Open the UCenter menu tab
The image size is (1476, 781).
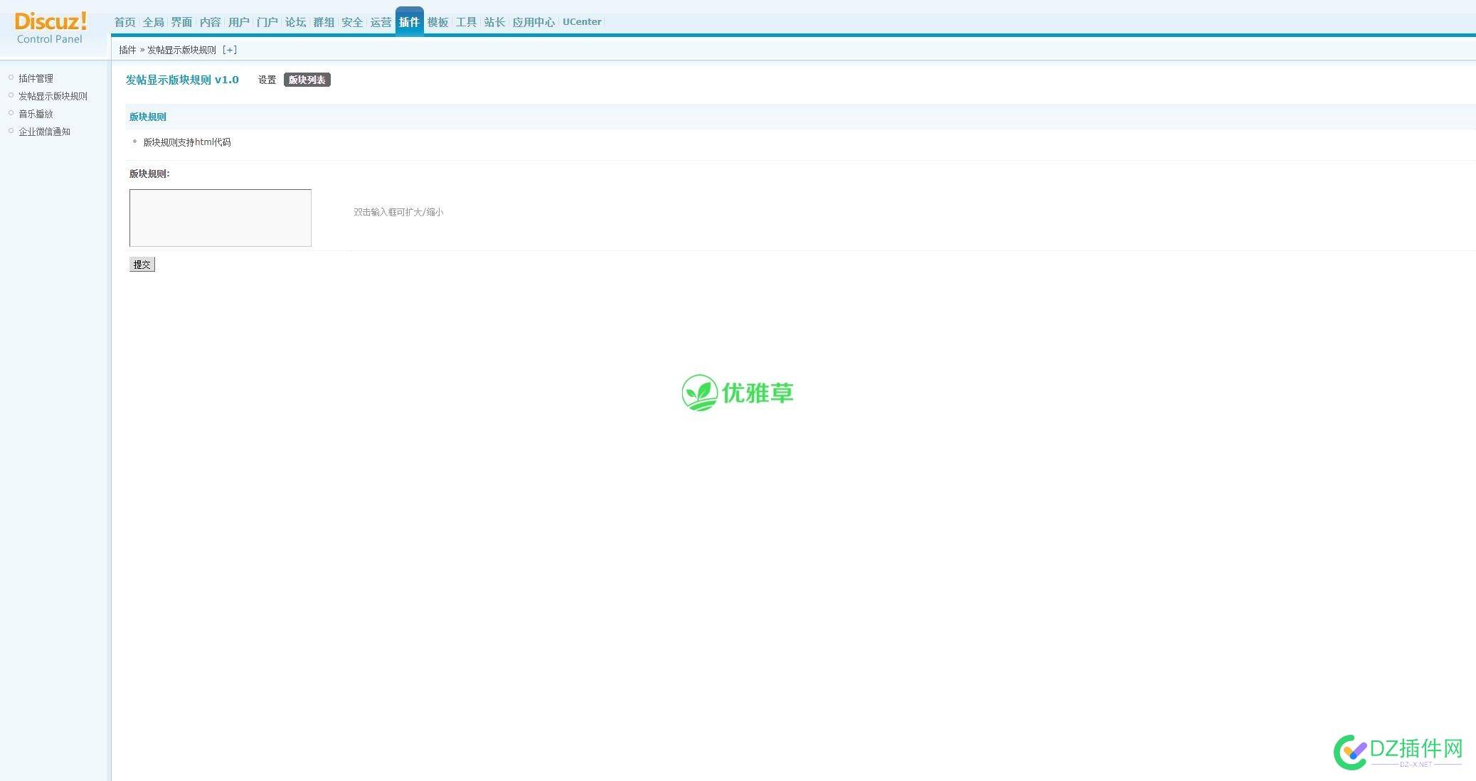582,21
